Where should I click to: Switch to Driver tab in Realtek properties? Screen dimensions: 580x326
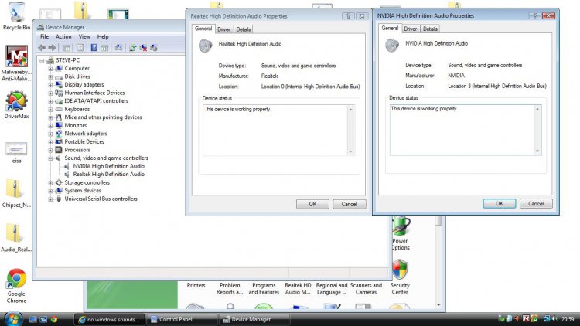tap(223, 29)
